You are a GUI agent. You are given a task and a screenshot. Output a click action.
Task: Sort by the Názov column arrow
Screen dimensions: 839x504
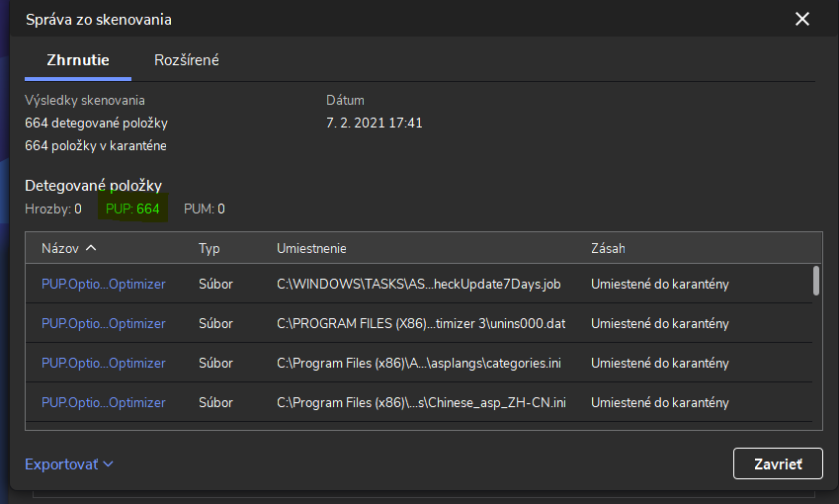tap(91, 248)
